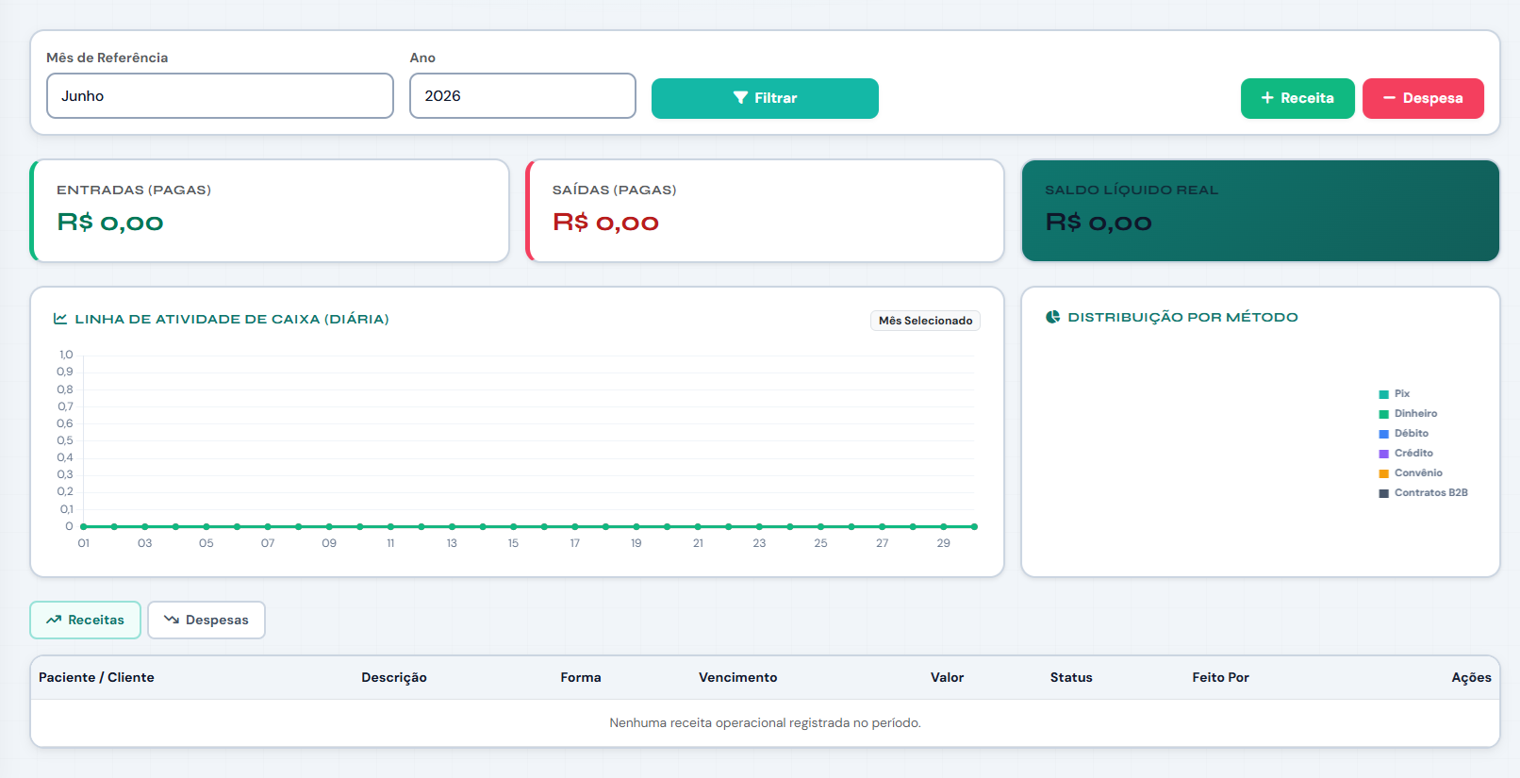
Task: Click the downward trend icon on Despesas tab
Action: pyautogui.click(x=172, y=620)
